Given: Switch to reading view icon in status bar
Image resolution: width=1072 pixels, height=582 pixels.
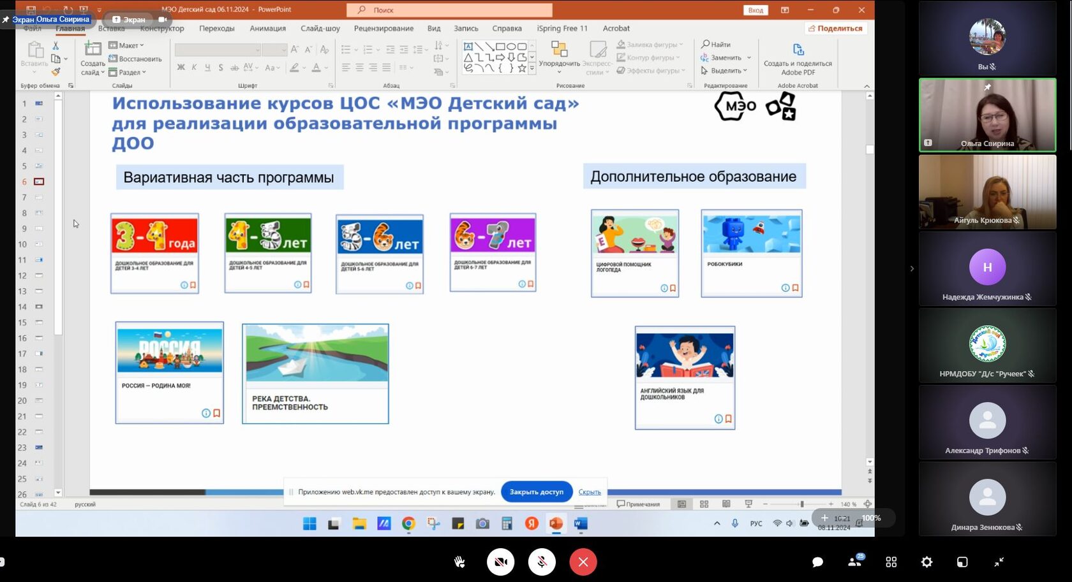Looking at the screenshot, I should (726, 504).
